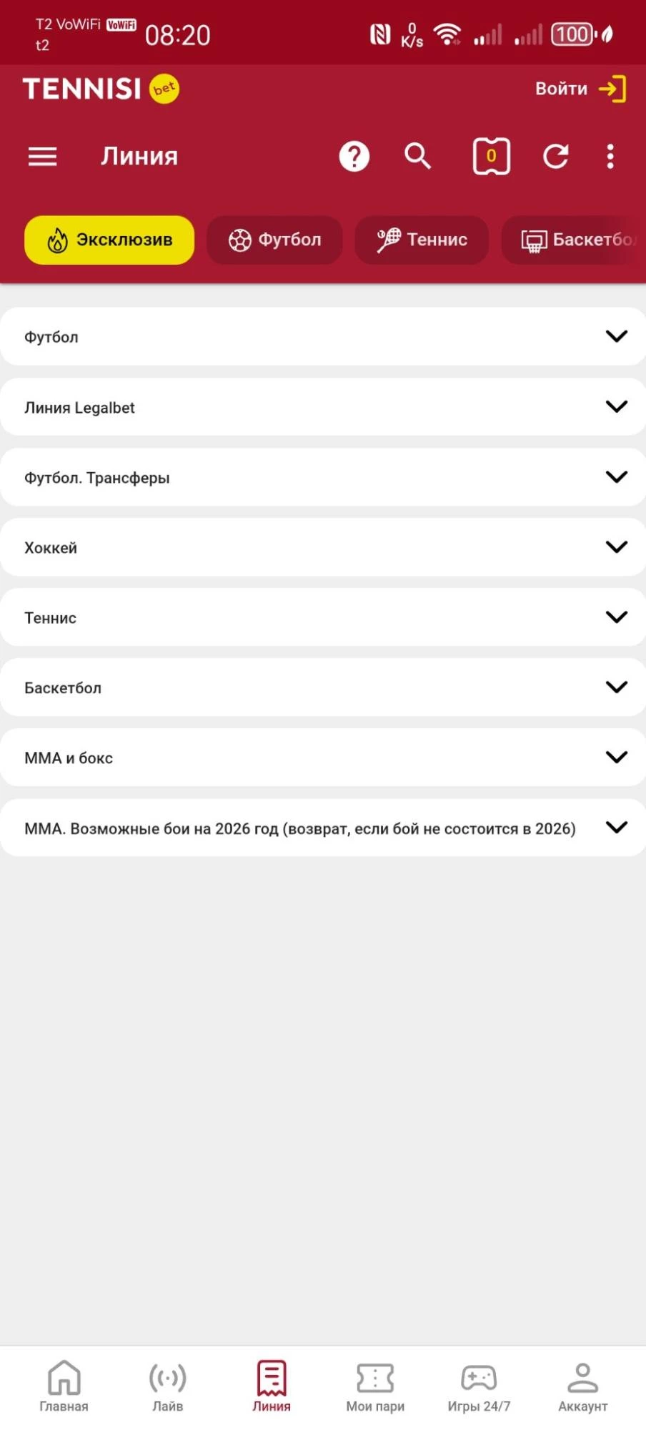
Task: Tap the Войти login button
Action: (x=580, y=89)
